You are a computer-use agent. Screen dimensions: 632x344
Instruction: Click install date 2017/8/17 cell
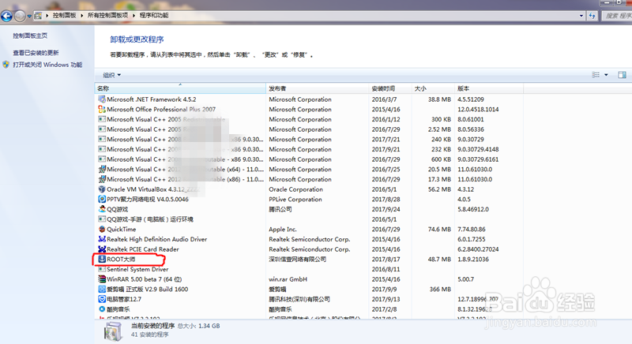pyautogui.click(x=386, y=260)
